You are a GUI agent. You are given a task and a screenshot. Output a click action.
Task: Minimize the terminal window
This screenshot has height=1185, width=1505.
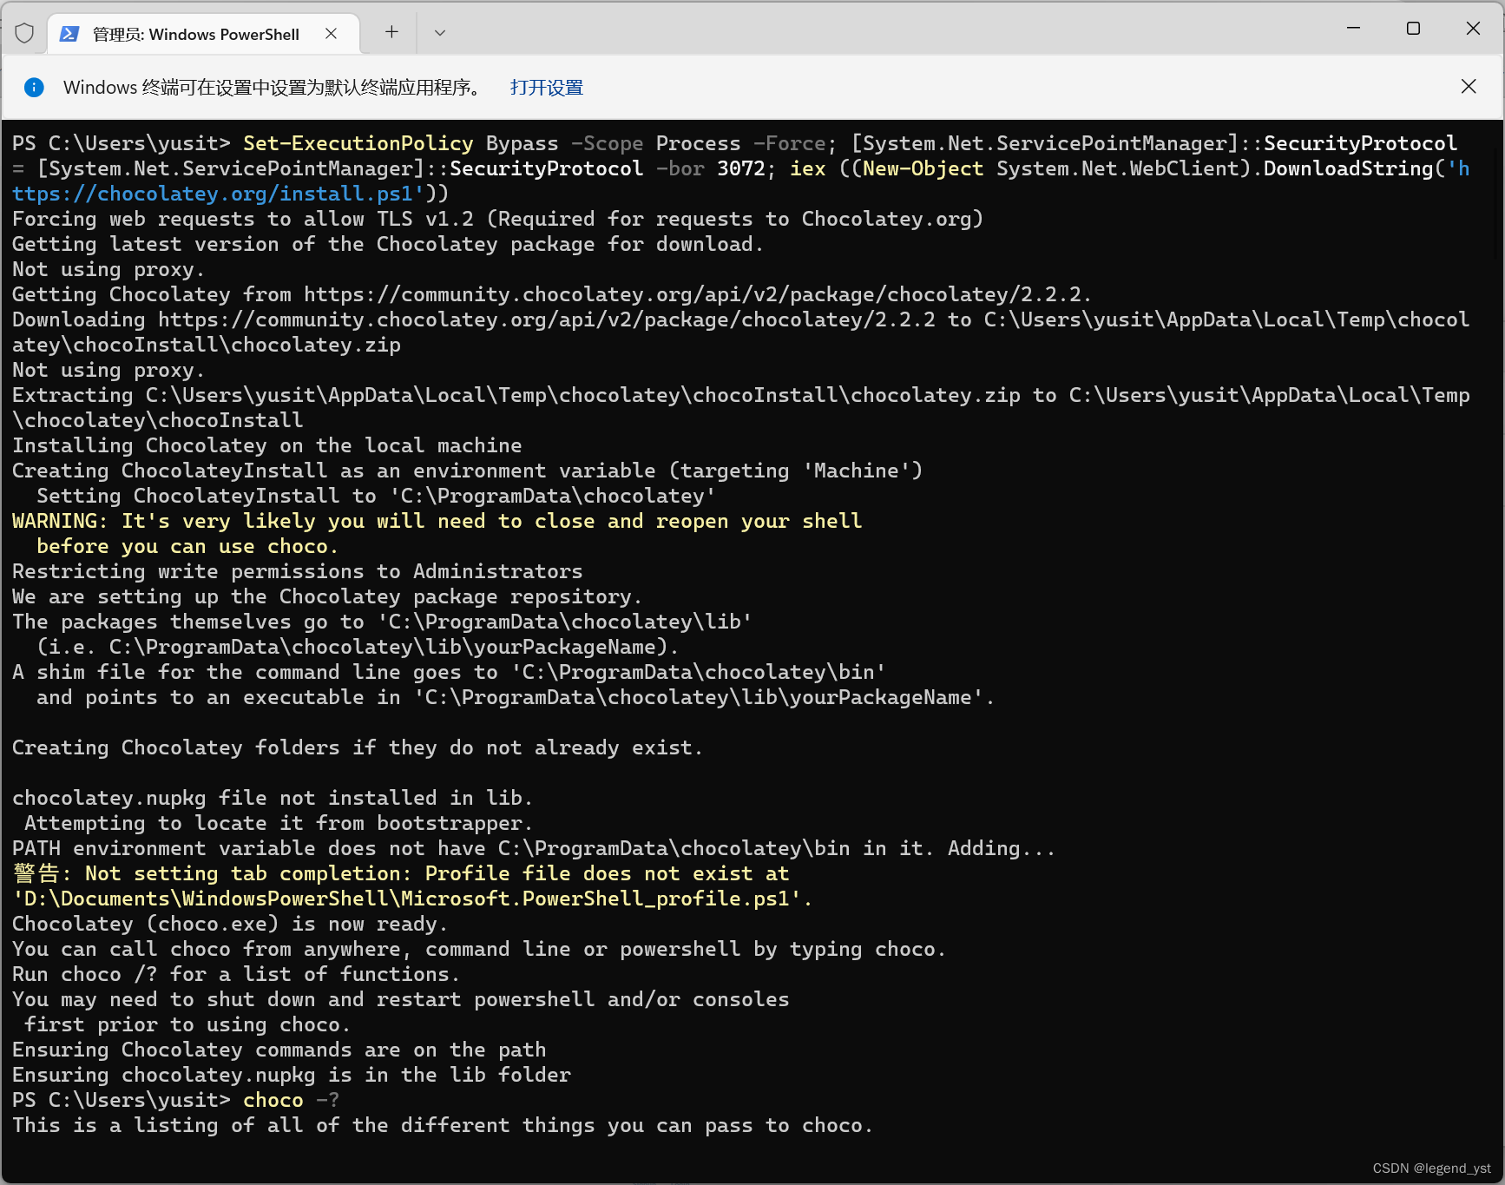pyautogui.click(x=1353, y=29)
